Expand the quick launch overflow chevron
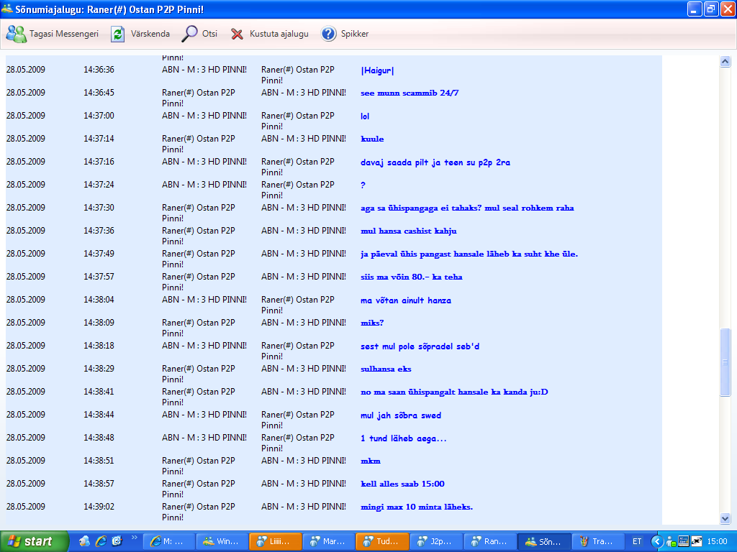Screen dimensions: 737x552 133,538
